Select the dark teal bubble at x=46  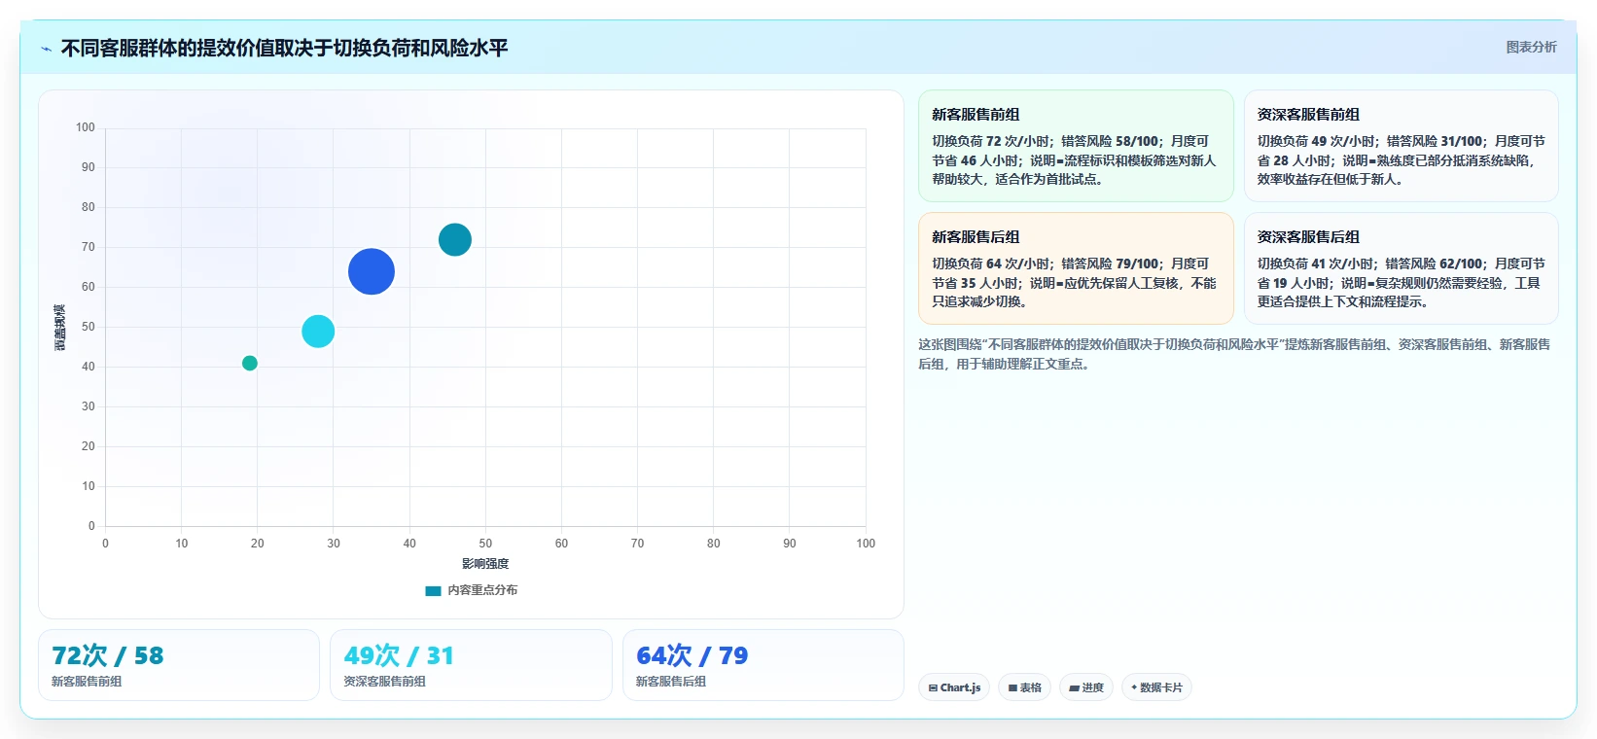coord(455,239)
